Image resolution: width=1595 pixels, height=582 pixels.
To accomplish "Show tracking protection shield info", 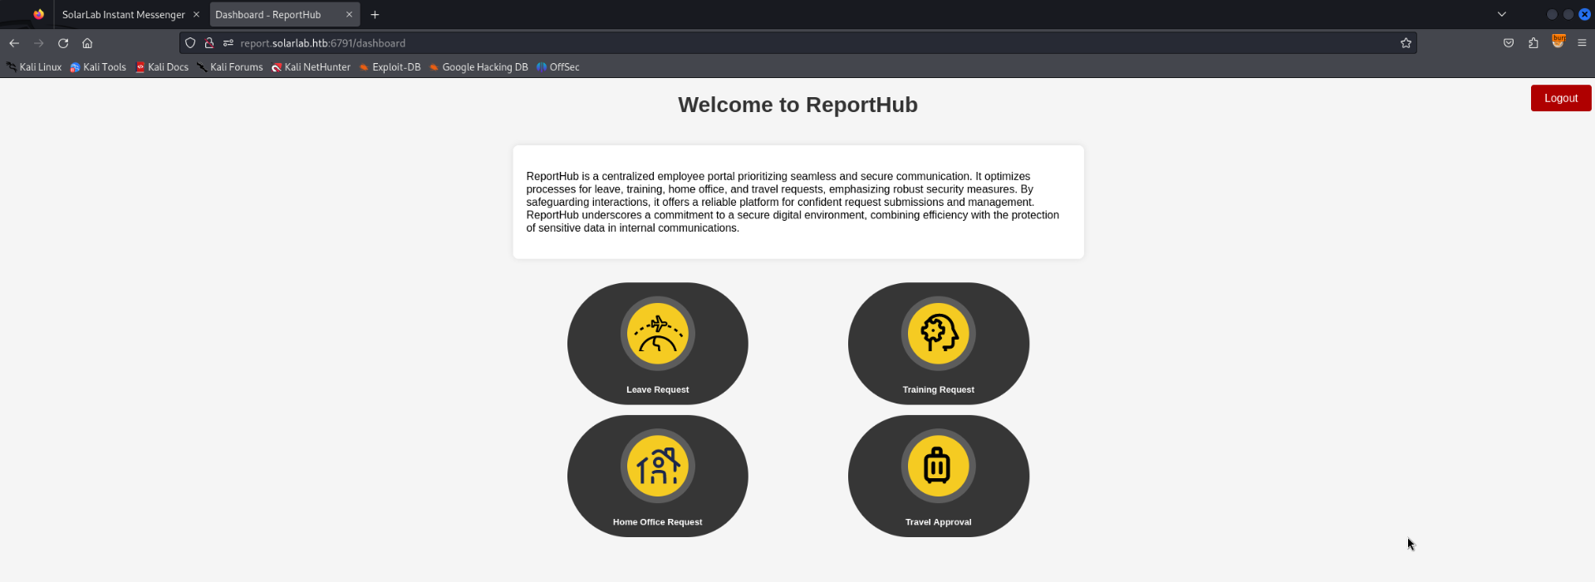I will (190, 43).
